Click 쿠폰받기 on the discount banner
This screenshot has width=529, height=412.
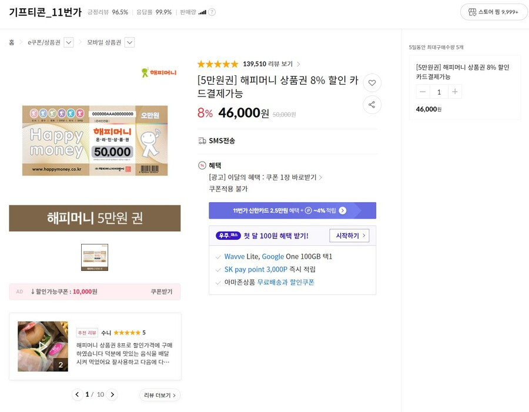tap(161, 292)
